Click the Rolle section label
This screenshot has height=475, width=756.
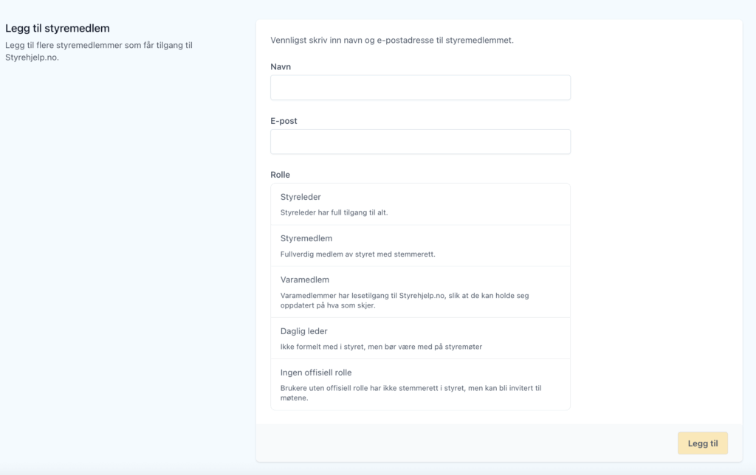281,175
